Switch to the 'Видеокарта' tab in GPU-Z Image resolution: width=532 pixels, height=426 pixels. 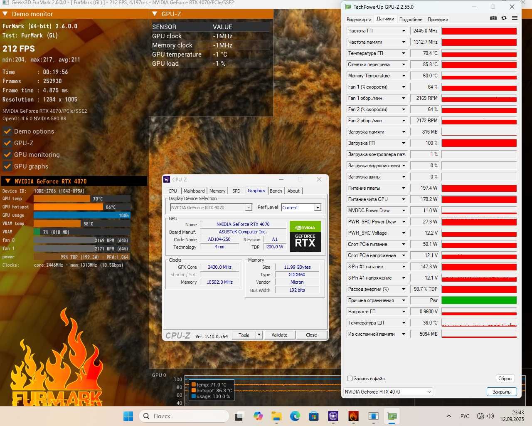(x=359, y=20)
